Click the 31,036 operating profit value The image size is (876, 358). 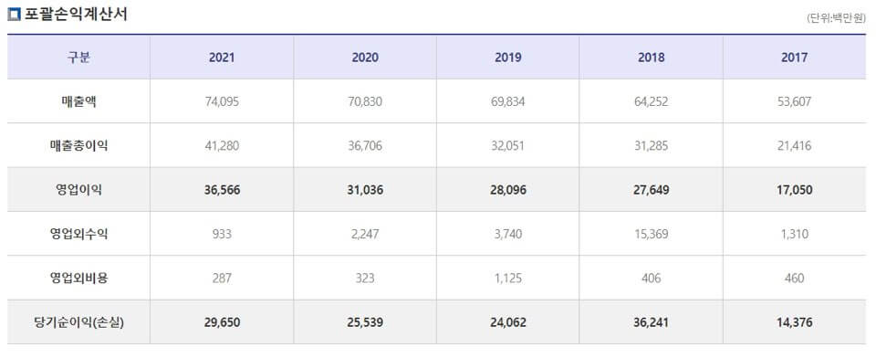(x=365, y=190)
